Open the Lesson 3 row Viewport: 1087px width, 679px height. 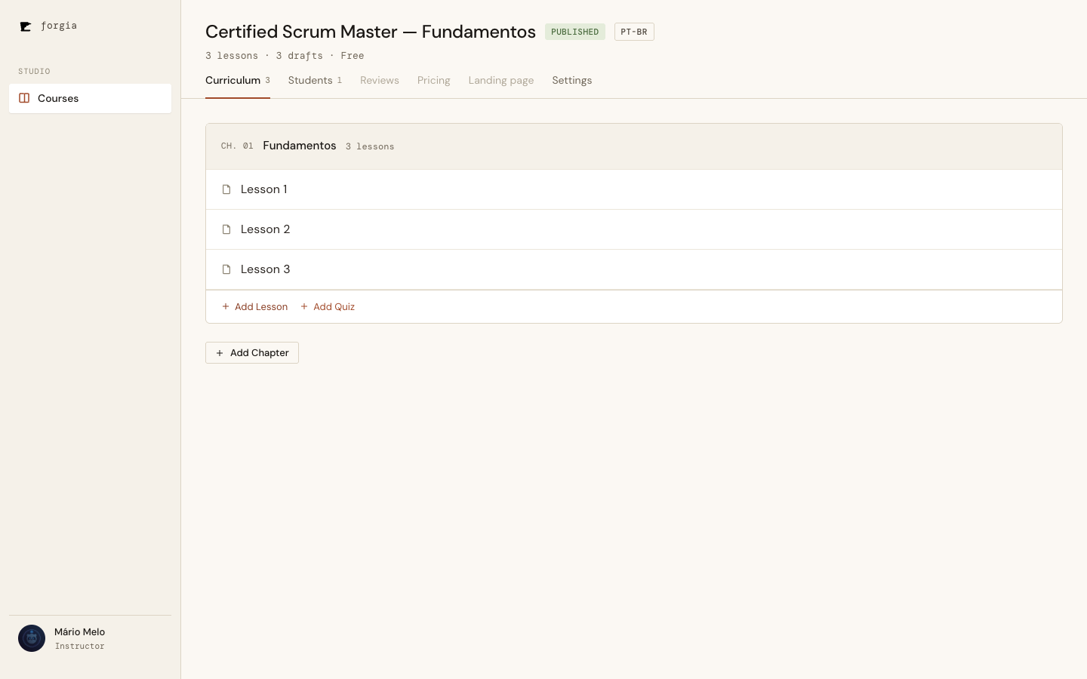pos(634,269)
